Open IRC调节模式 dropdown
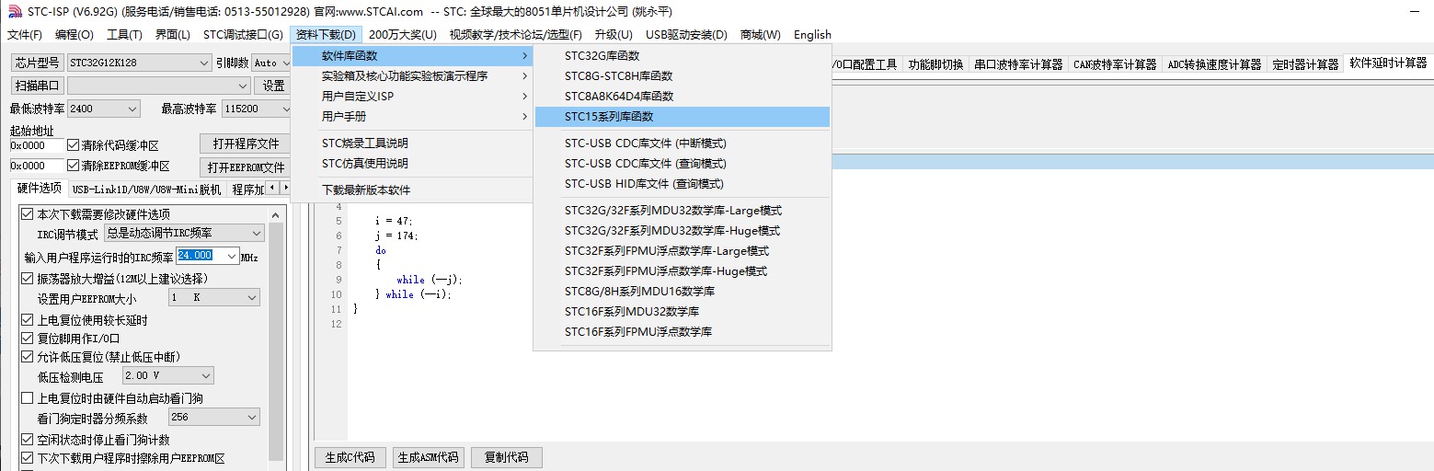Image resolution: width=1434 pixels, height=471 pixels. click(x=184, y=234)
